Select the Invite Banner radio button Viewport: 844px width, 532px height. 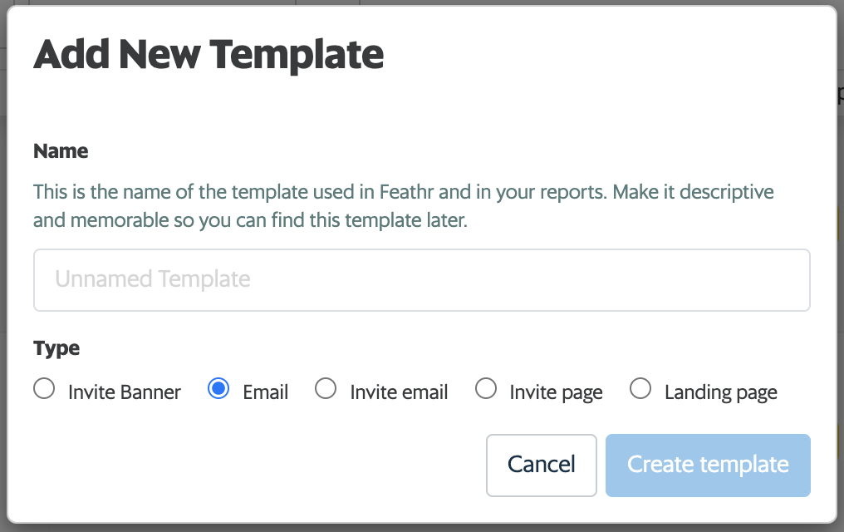(x=44, y=389)
